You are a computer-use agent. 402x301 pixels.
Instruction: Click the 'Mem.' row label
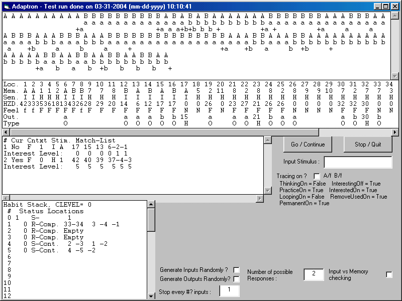(x=11, y=91)
